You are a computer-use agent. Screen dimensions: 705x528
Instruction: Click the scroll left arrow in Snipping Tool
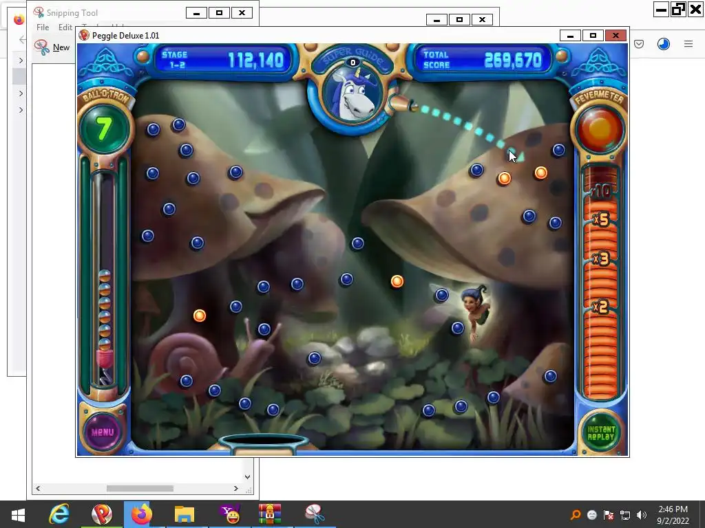pos(38,489)
